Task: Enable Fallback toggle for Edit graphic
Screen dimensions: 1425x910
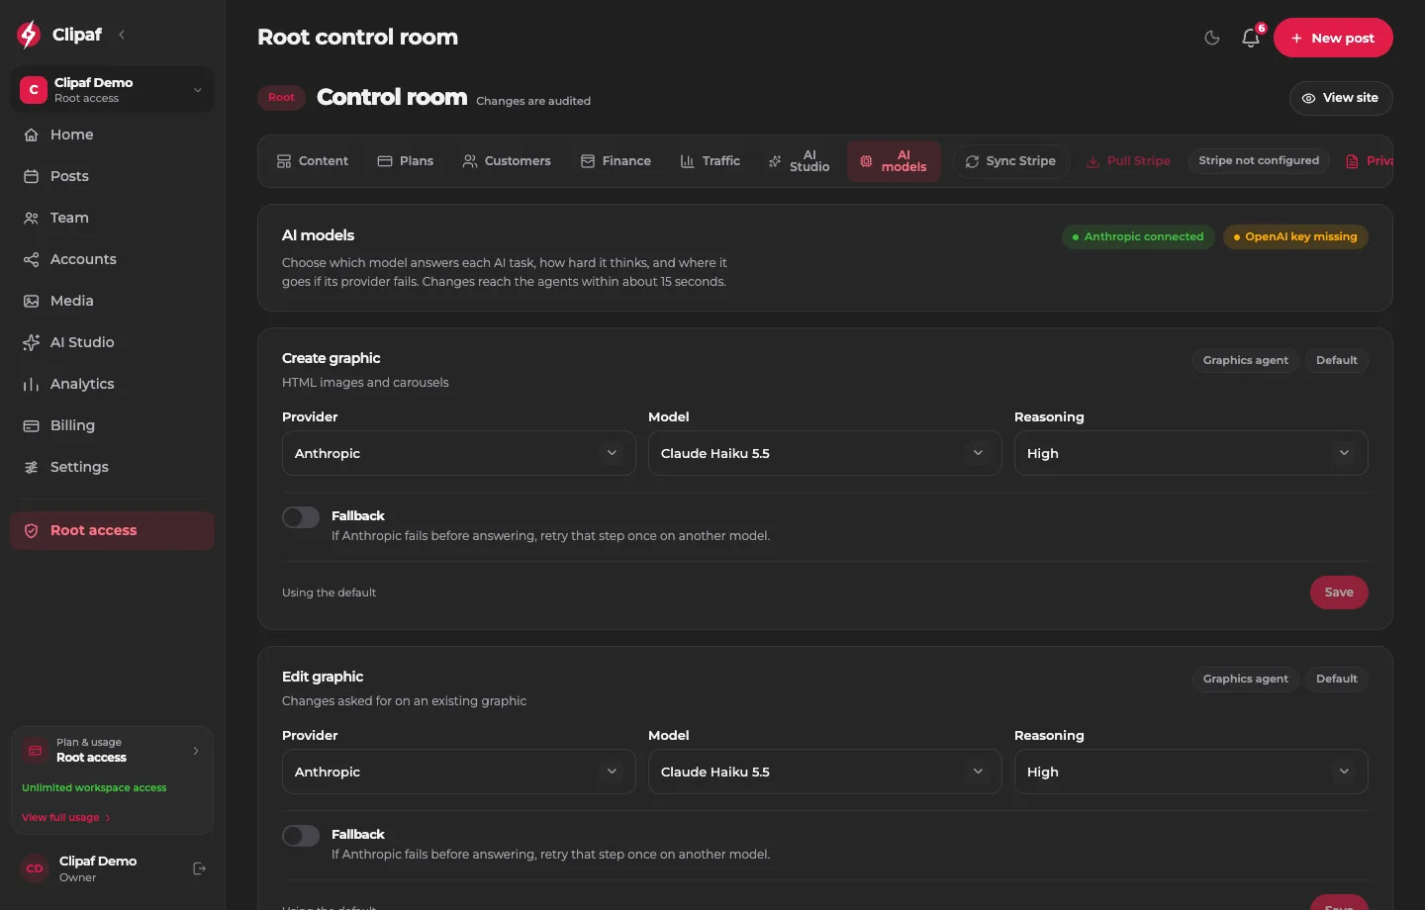Action: (x=301, y=836)
